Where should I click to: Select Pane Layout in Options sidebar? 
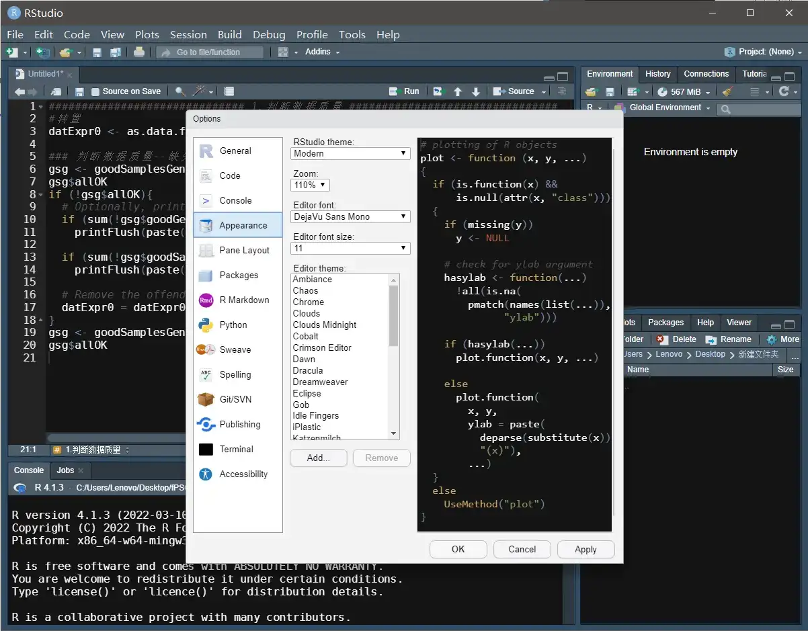click(x=238, y=250)
